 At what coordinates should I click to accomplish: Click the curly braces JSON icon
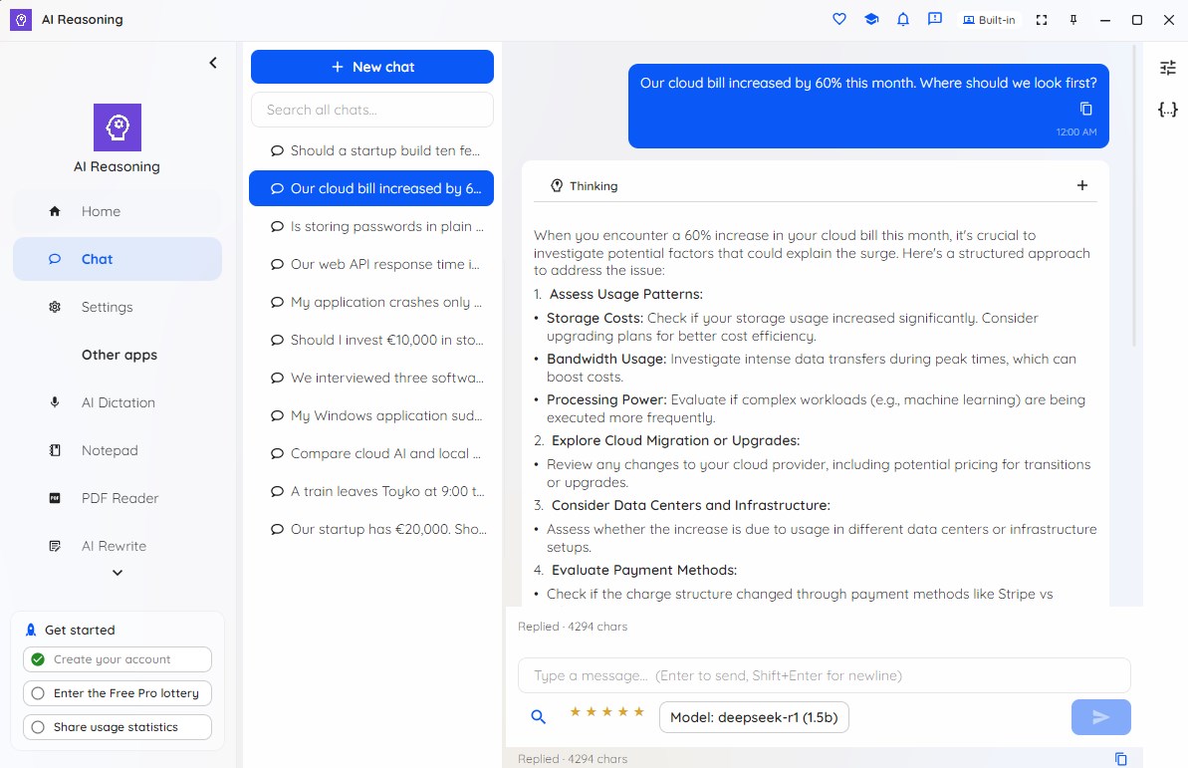point(1167,110)
